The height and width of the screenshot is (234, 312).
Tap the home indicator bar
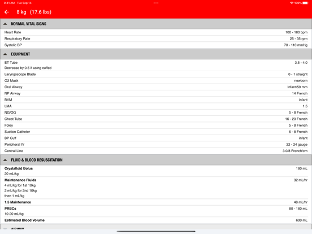pos(156,231)
